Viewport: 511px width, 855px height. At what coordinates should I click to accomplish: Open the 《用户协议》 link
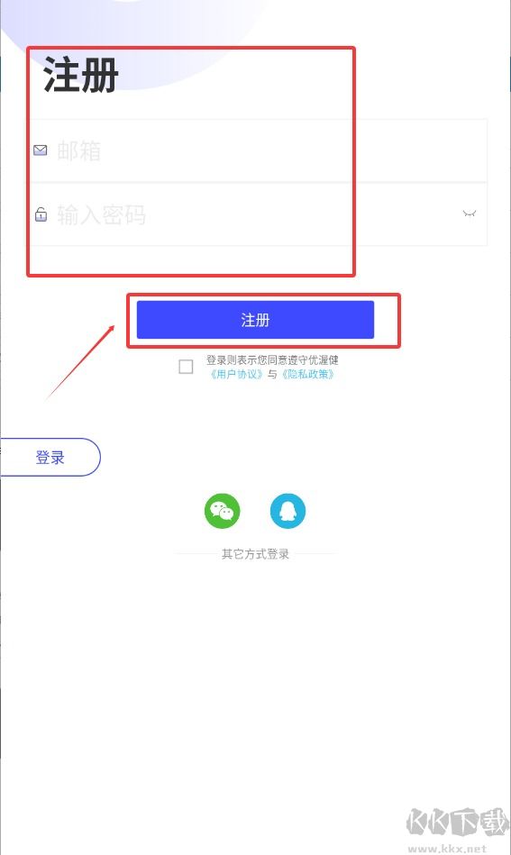click(237, 374)
